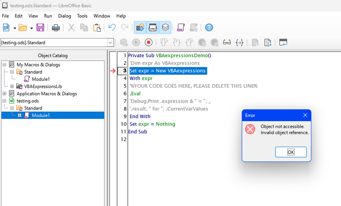
Task: Open the Window menu
Action: point(102,16)
